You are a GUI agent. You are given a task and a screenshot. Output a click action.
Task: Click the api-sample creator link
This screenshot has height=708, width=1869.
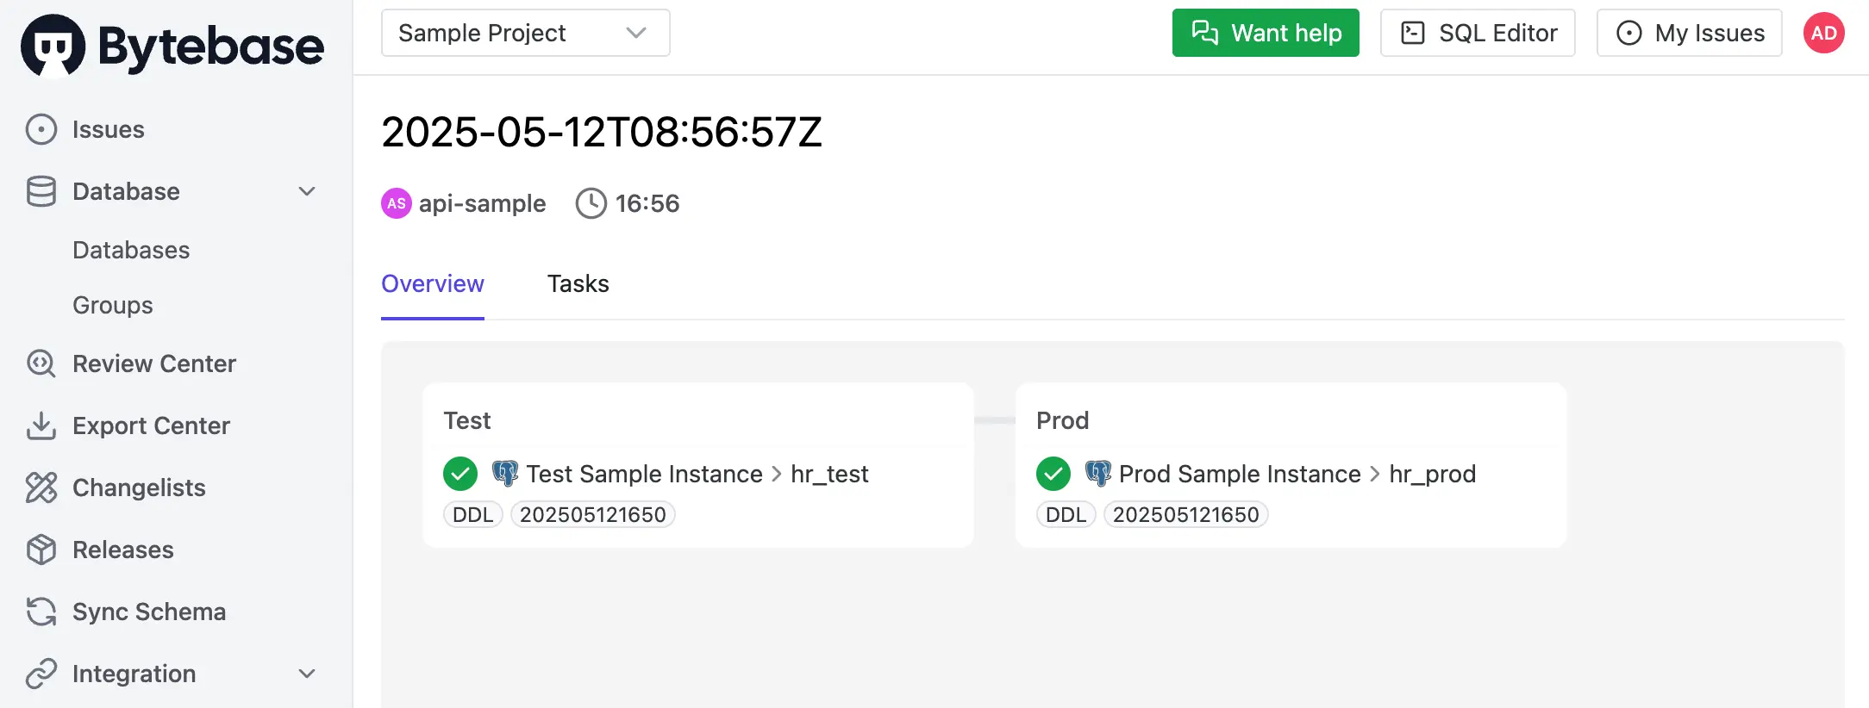click(482, 203)
